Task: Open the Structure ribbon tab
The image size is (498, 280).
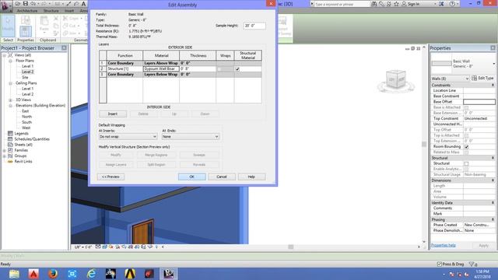Action: pyautogui.click(x=51, y=11)
